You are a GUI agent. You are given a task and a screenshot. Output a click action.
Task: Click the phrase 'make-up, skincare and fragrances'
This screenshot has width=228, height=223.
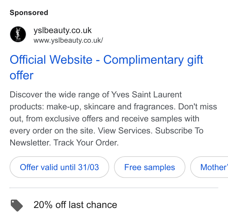(x=110, y=107)
